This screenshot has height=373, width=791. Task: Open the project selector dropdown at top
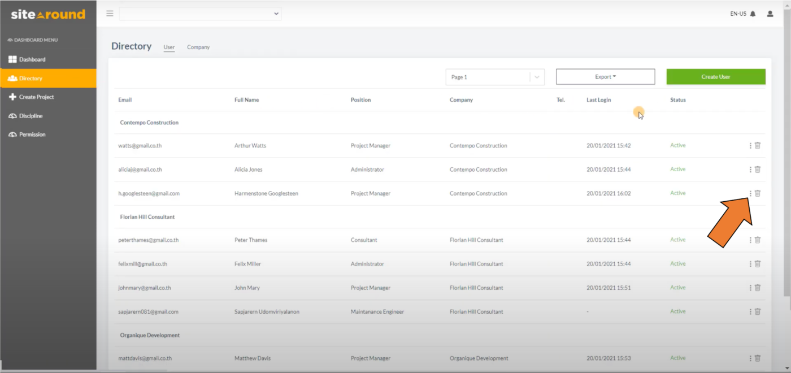[x=200, y=14]
